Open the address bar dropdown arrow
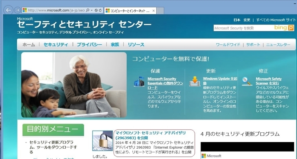This screenshot has height=159, width=297. click(x=92, y=10)
